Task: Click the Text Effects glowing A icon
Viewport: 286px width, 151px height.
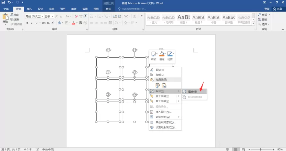Action: point(59,23)
